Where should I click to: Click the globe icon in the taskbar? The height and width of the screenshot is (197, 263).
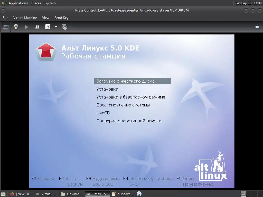click(139, 194)
